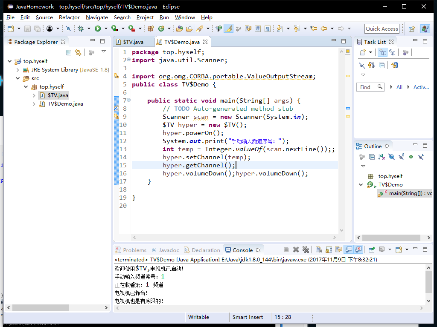
Task: Click the Last Edit Location arrow icon
Action: pyautogui.click(x=314, y=29)
